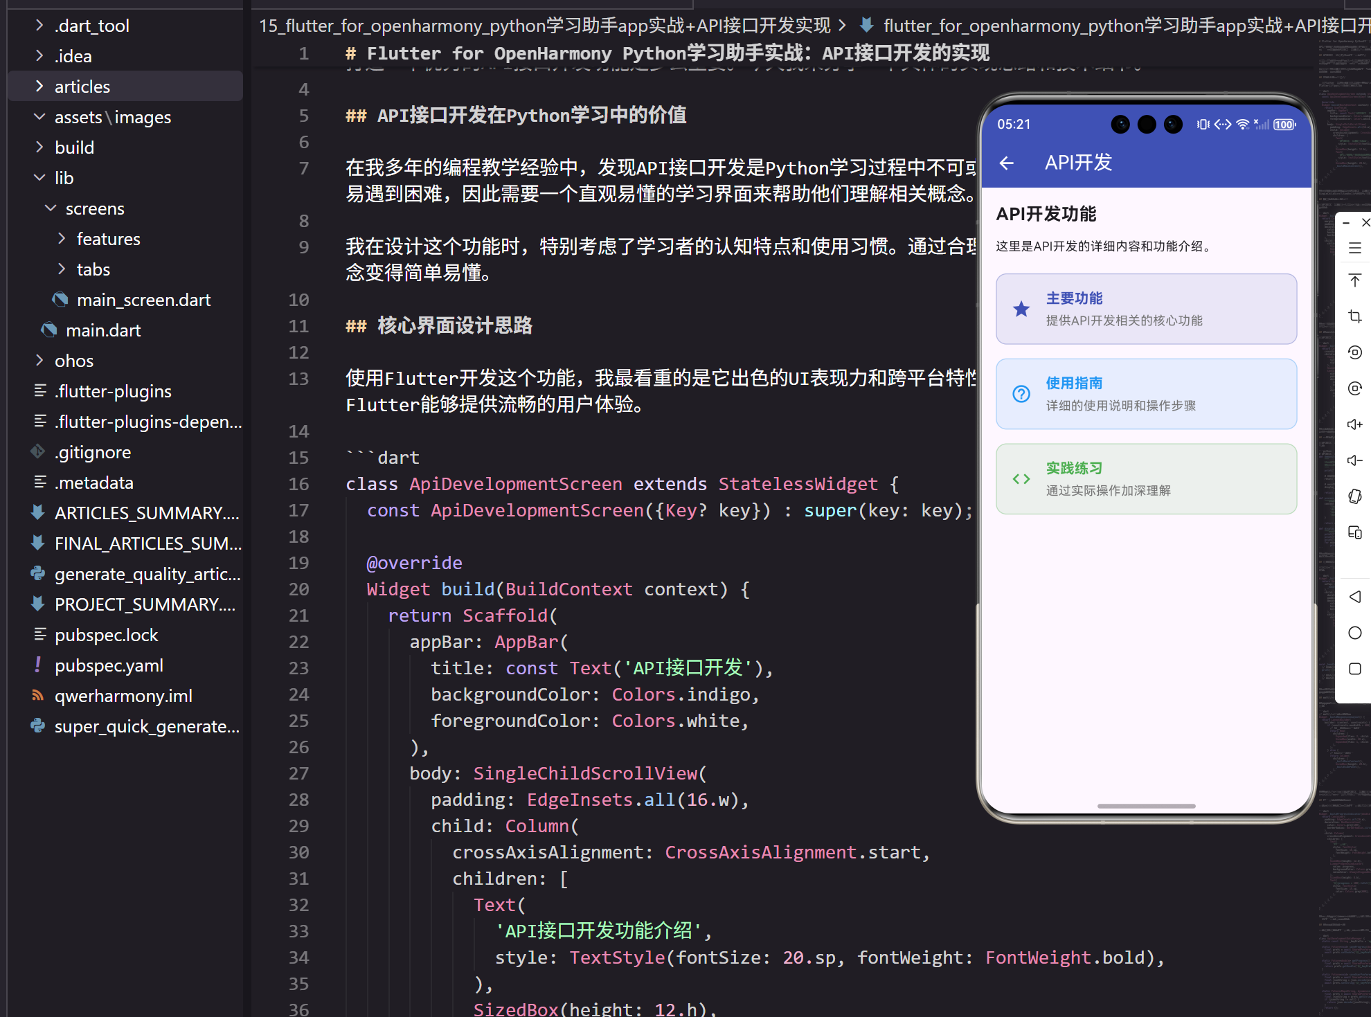The height and width of the screenshot is (1017, 1371).
Task: Tap the 使用指南 card in the app
Action: click(x=1146, y=394)
